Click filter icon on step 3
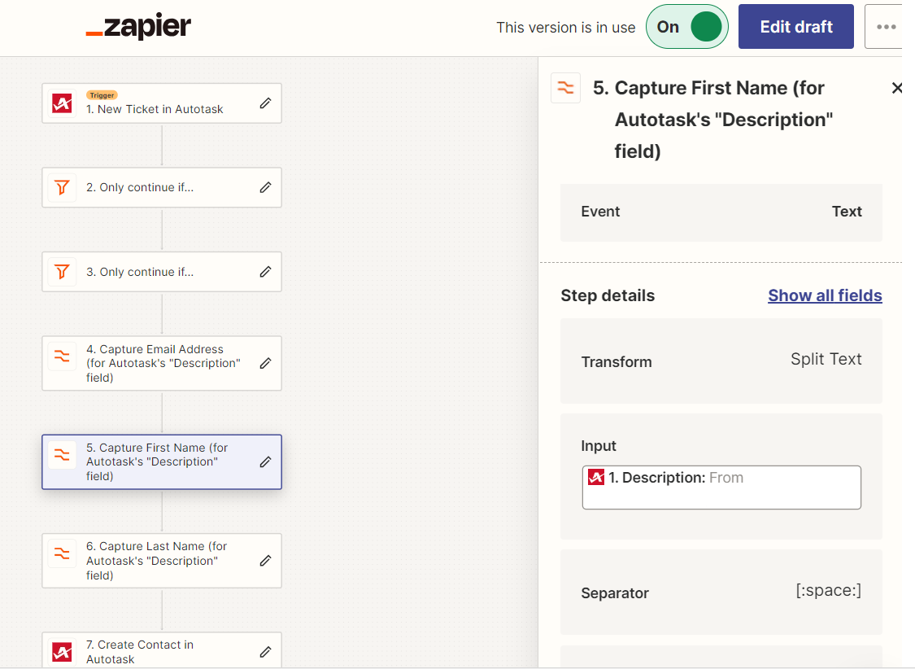Screen dimensions: 915x669 tap(63, 272)
